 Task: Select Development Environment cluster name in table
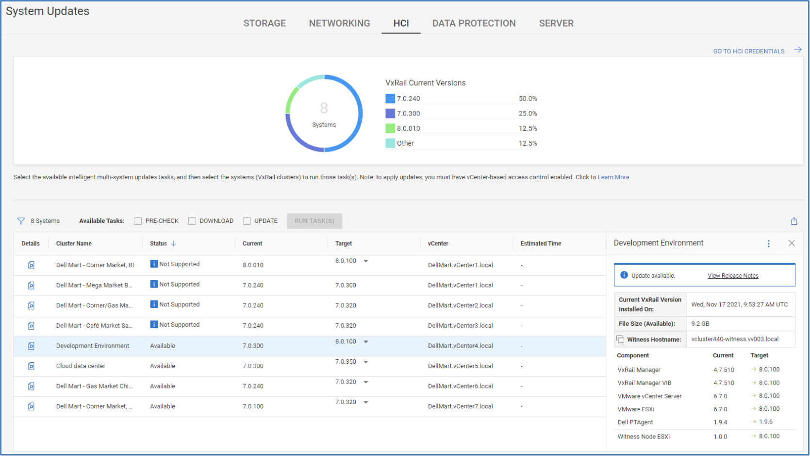[x=93, y=346]
